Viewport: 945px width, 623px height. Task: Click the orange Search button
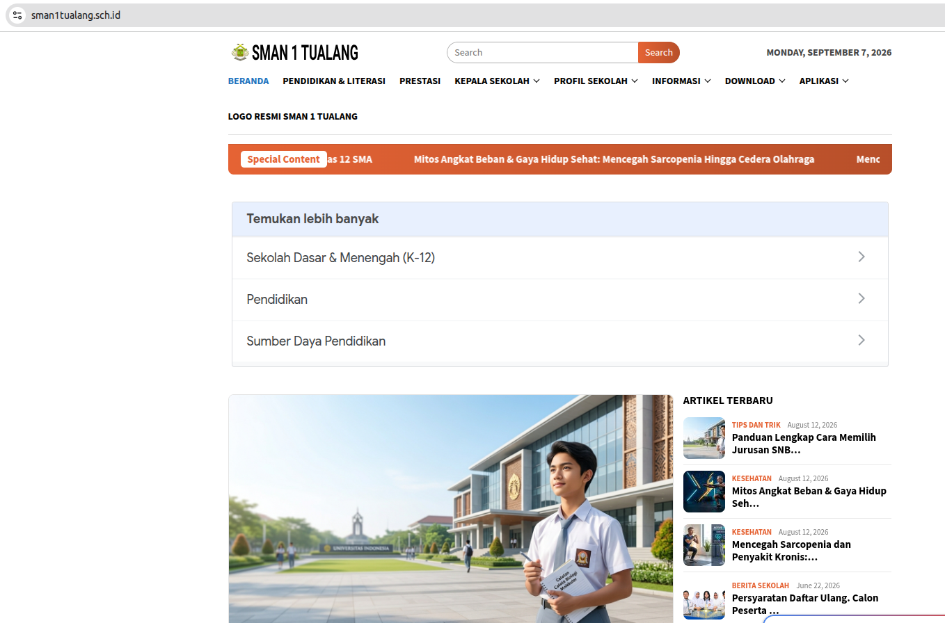click(x=658, y=52)
